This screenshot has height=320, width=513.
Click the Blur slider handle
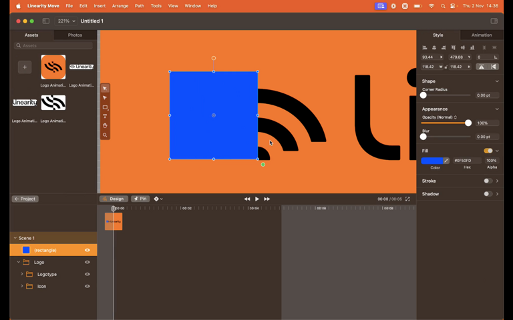(x=423, y=137)
